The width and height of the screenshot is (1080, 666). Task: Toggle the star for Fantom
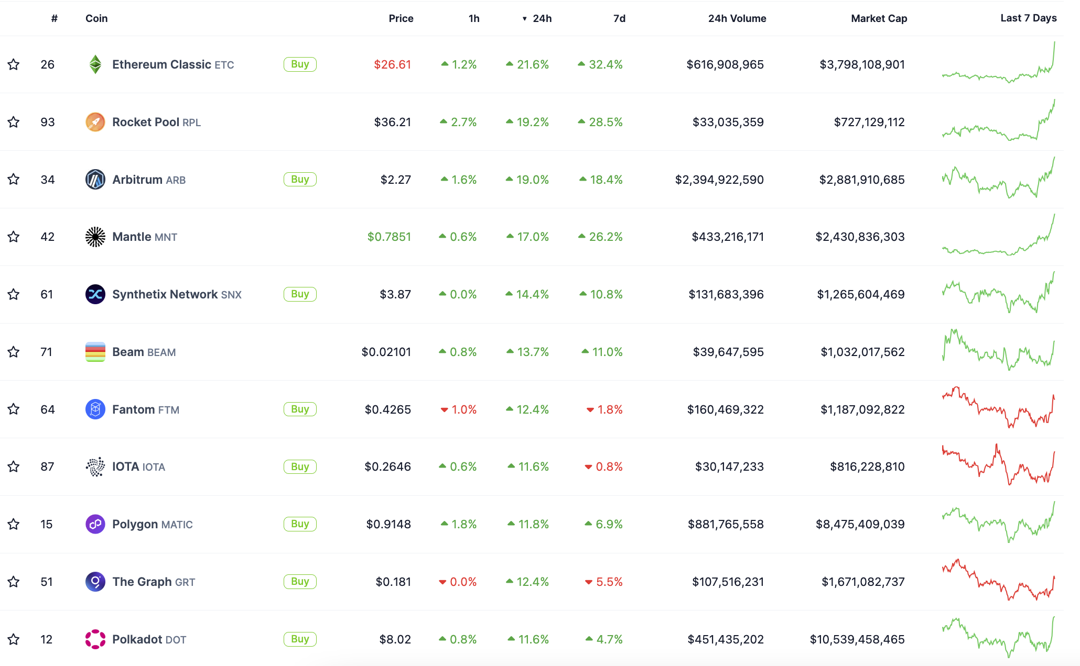click(x=14, y=409)
